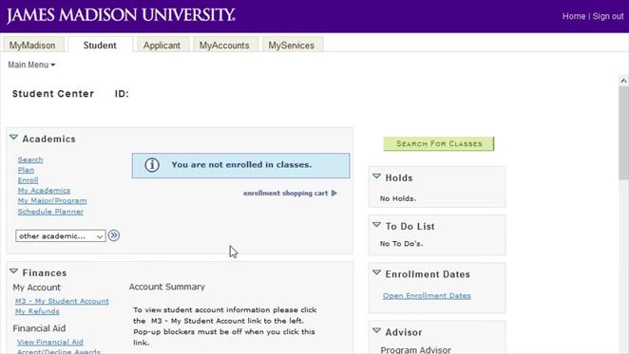Screen dimensions: 629x354
Task: Open the Main Menu dropdown
Action: click(x=31, y=65)
